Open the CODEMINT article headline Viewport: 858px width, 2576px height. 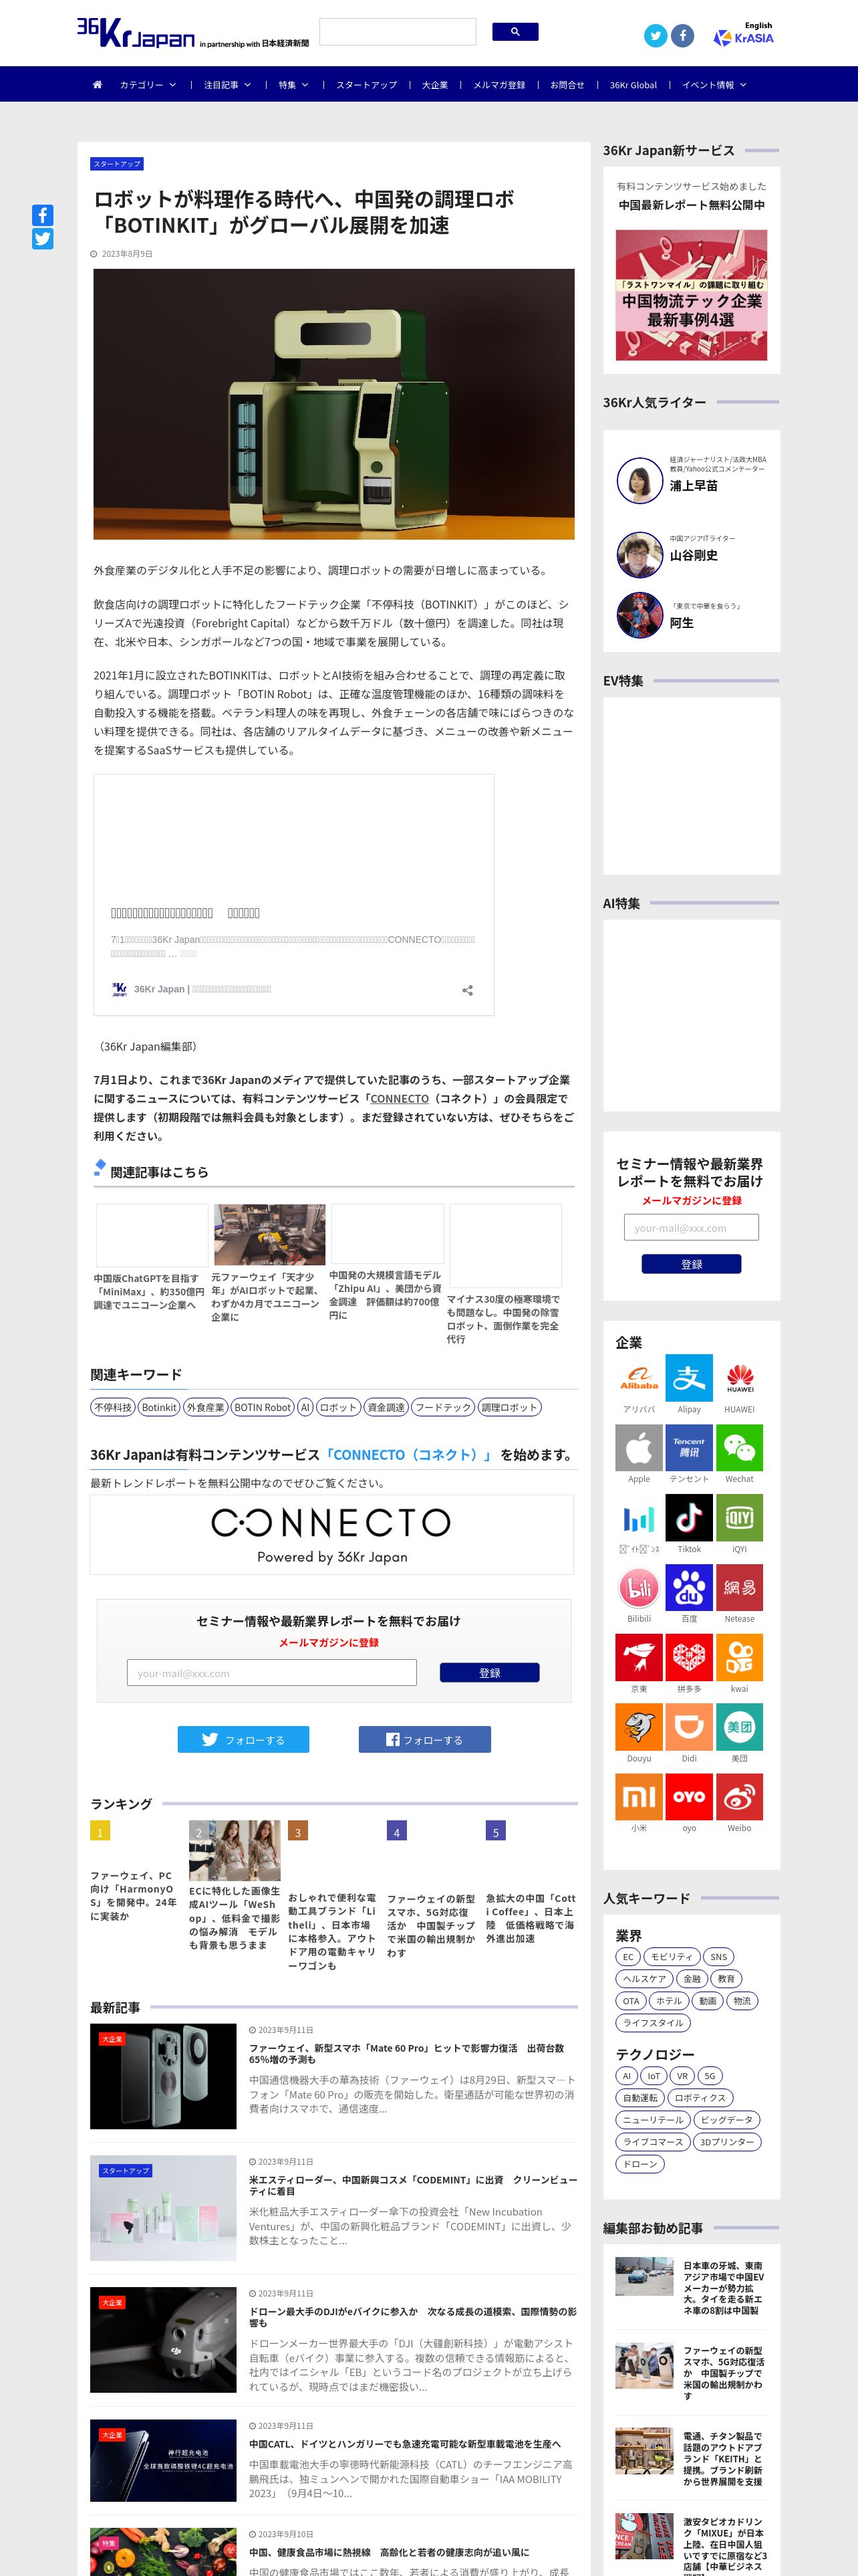click(412, 2185)
